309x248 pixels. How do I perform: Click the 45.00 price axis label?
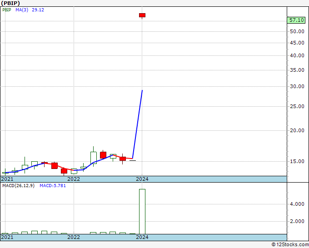click(x=297, y=43)
